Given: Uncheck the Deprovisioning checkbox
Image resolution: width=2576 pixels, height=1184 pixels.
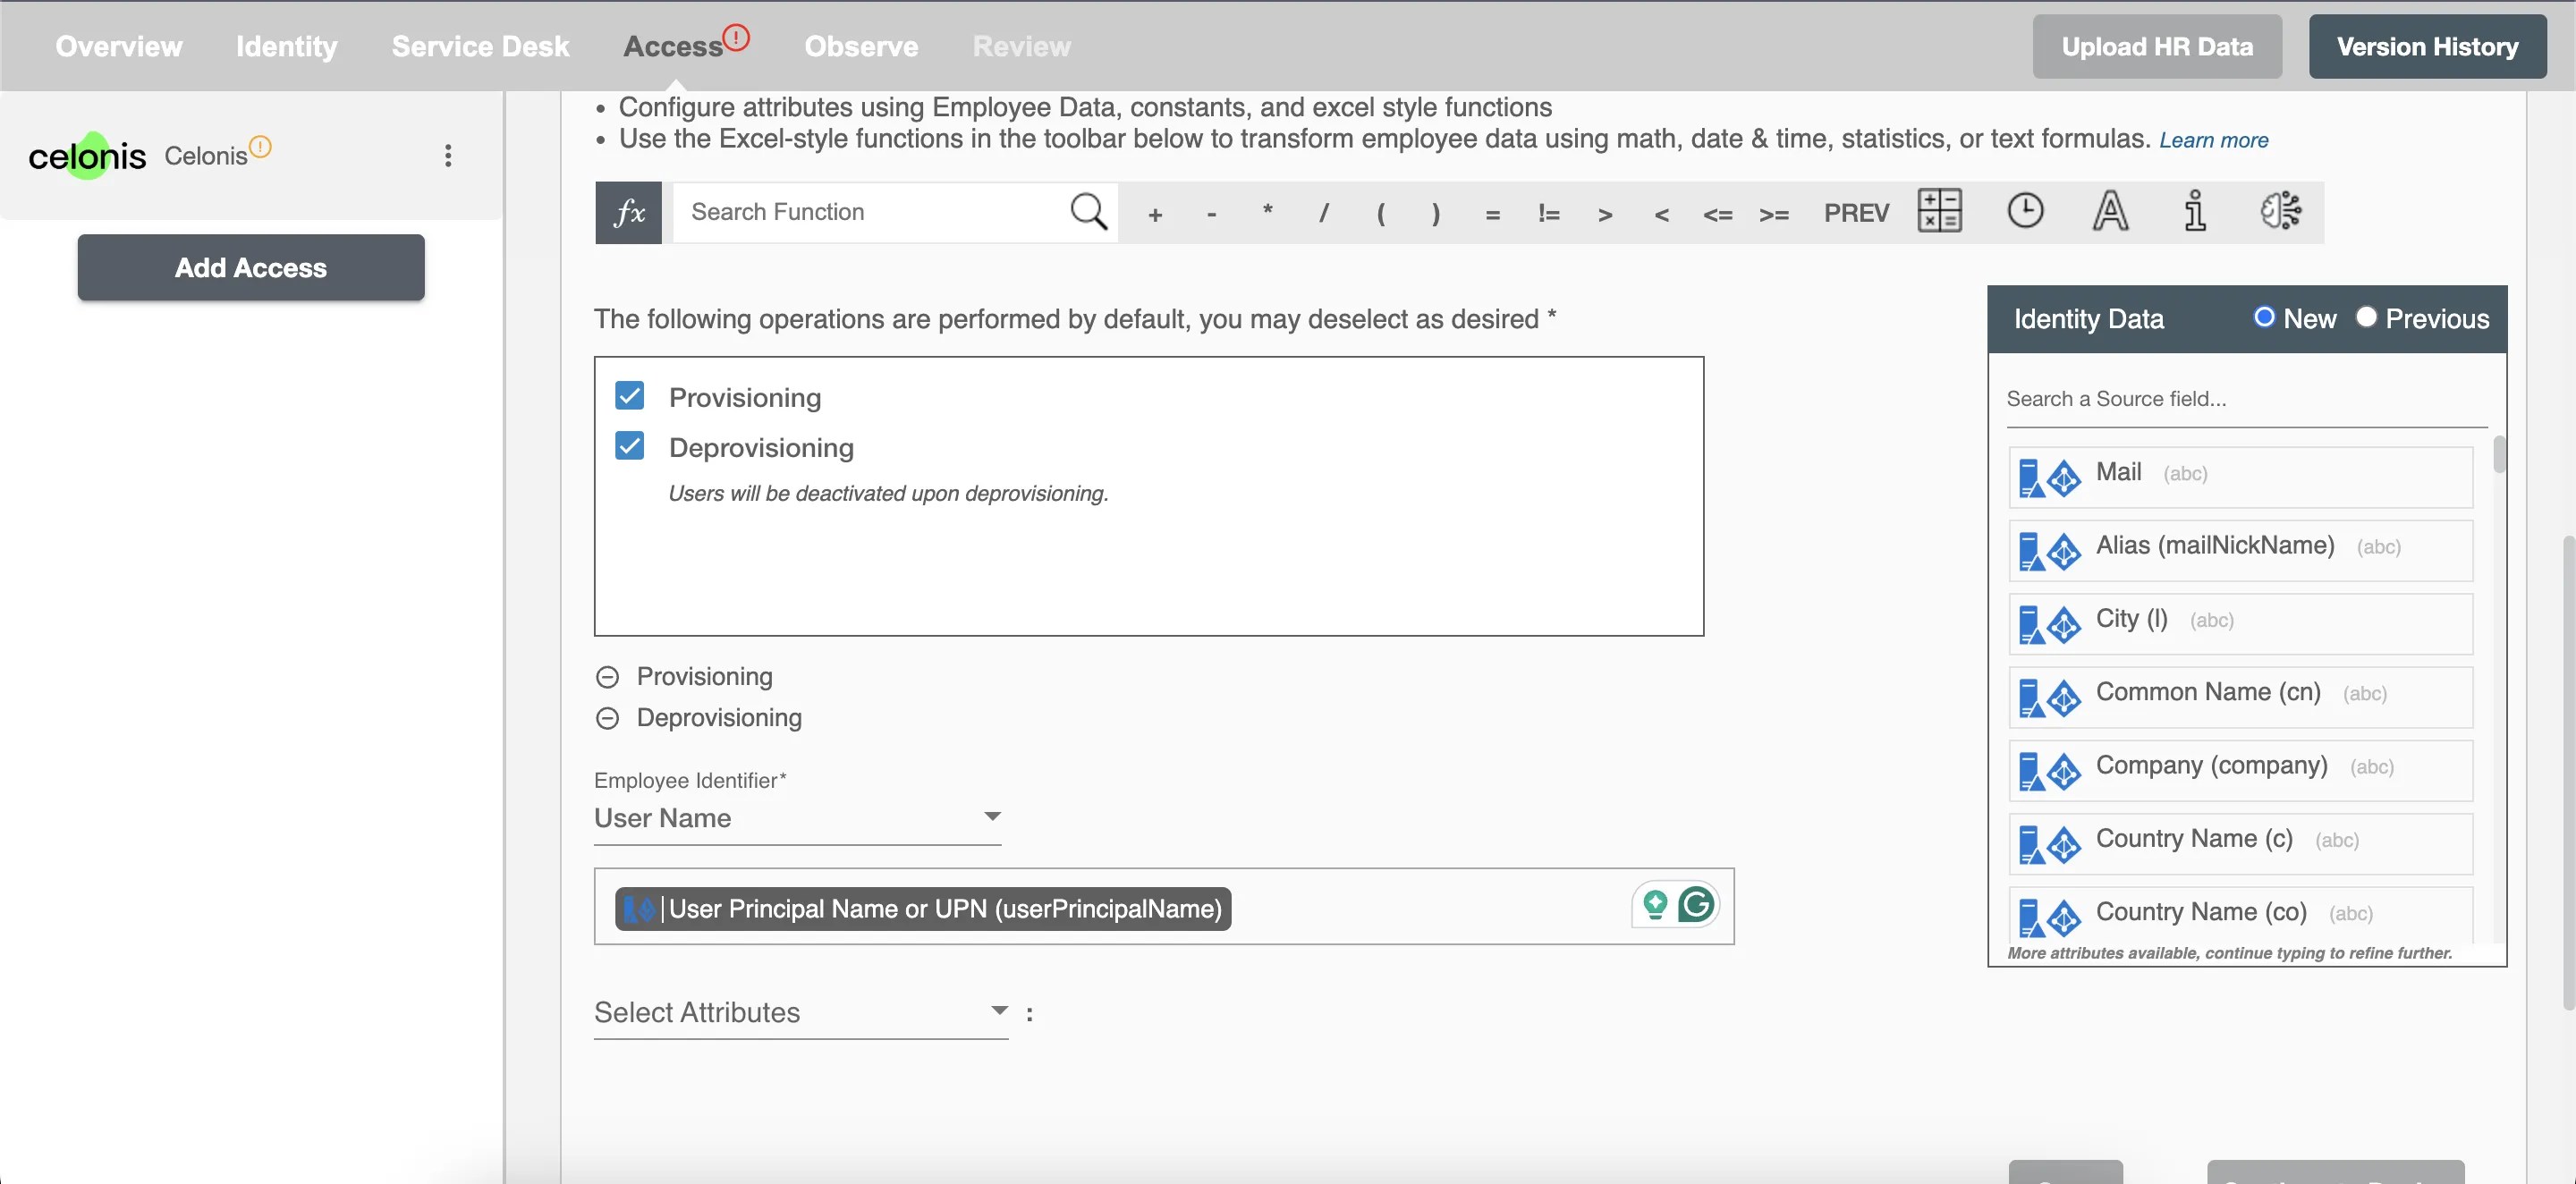Looking at the screenshot, I should coord(629,446).
